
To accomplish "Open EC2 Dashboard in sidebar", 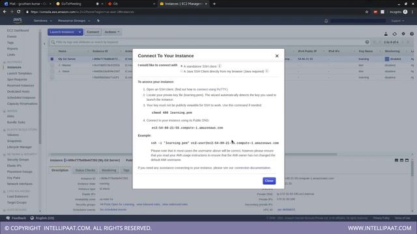I will (x=18, y=31).
